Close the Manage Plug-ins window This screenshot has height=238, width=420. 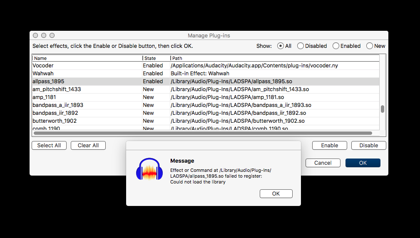click(x=35, y=35)
